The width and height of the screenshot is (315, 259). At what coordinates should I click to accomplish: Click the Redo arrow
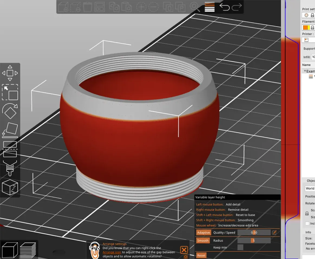coord(237,7)
